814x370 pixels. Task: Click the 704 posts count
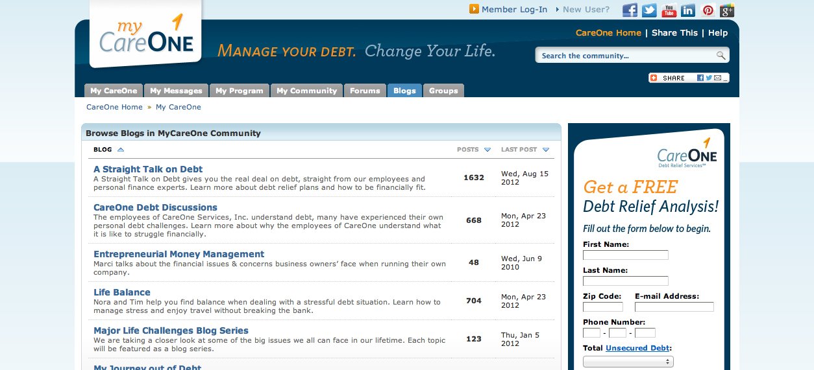click(474, 301)
